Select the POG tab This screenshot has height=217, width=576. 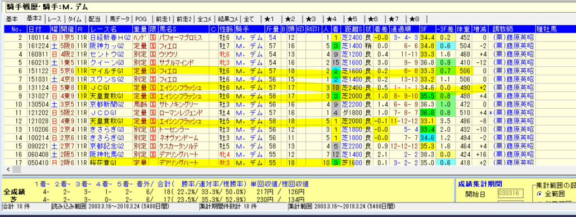coord(142,19)
